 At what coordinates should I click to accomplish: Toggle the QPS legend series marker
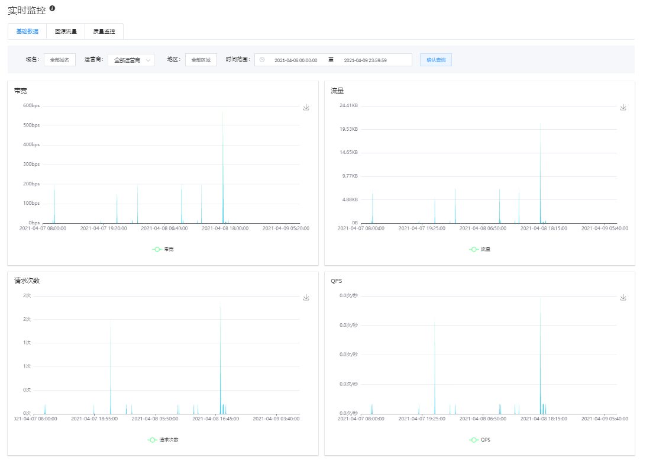click(x=474, y=440)
